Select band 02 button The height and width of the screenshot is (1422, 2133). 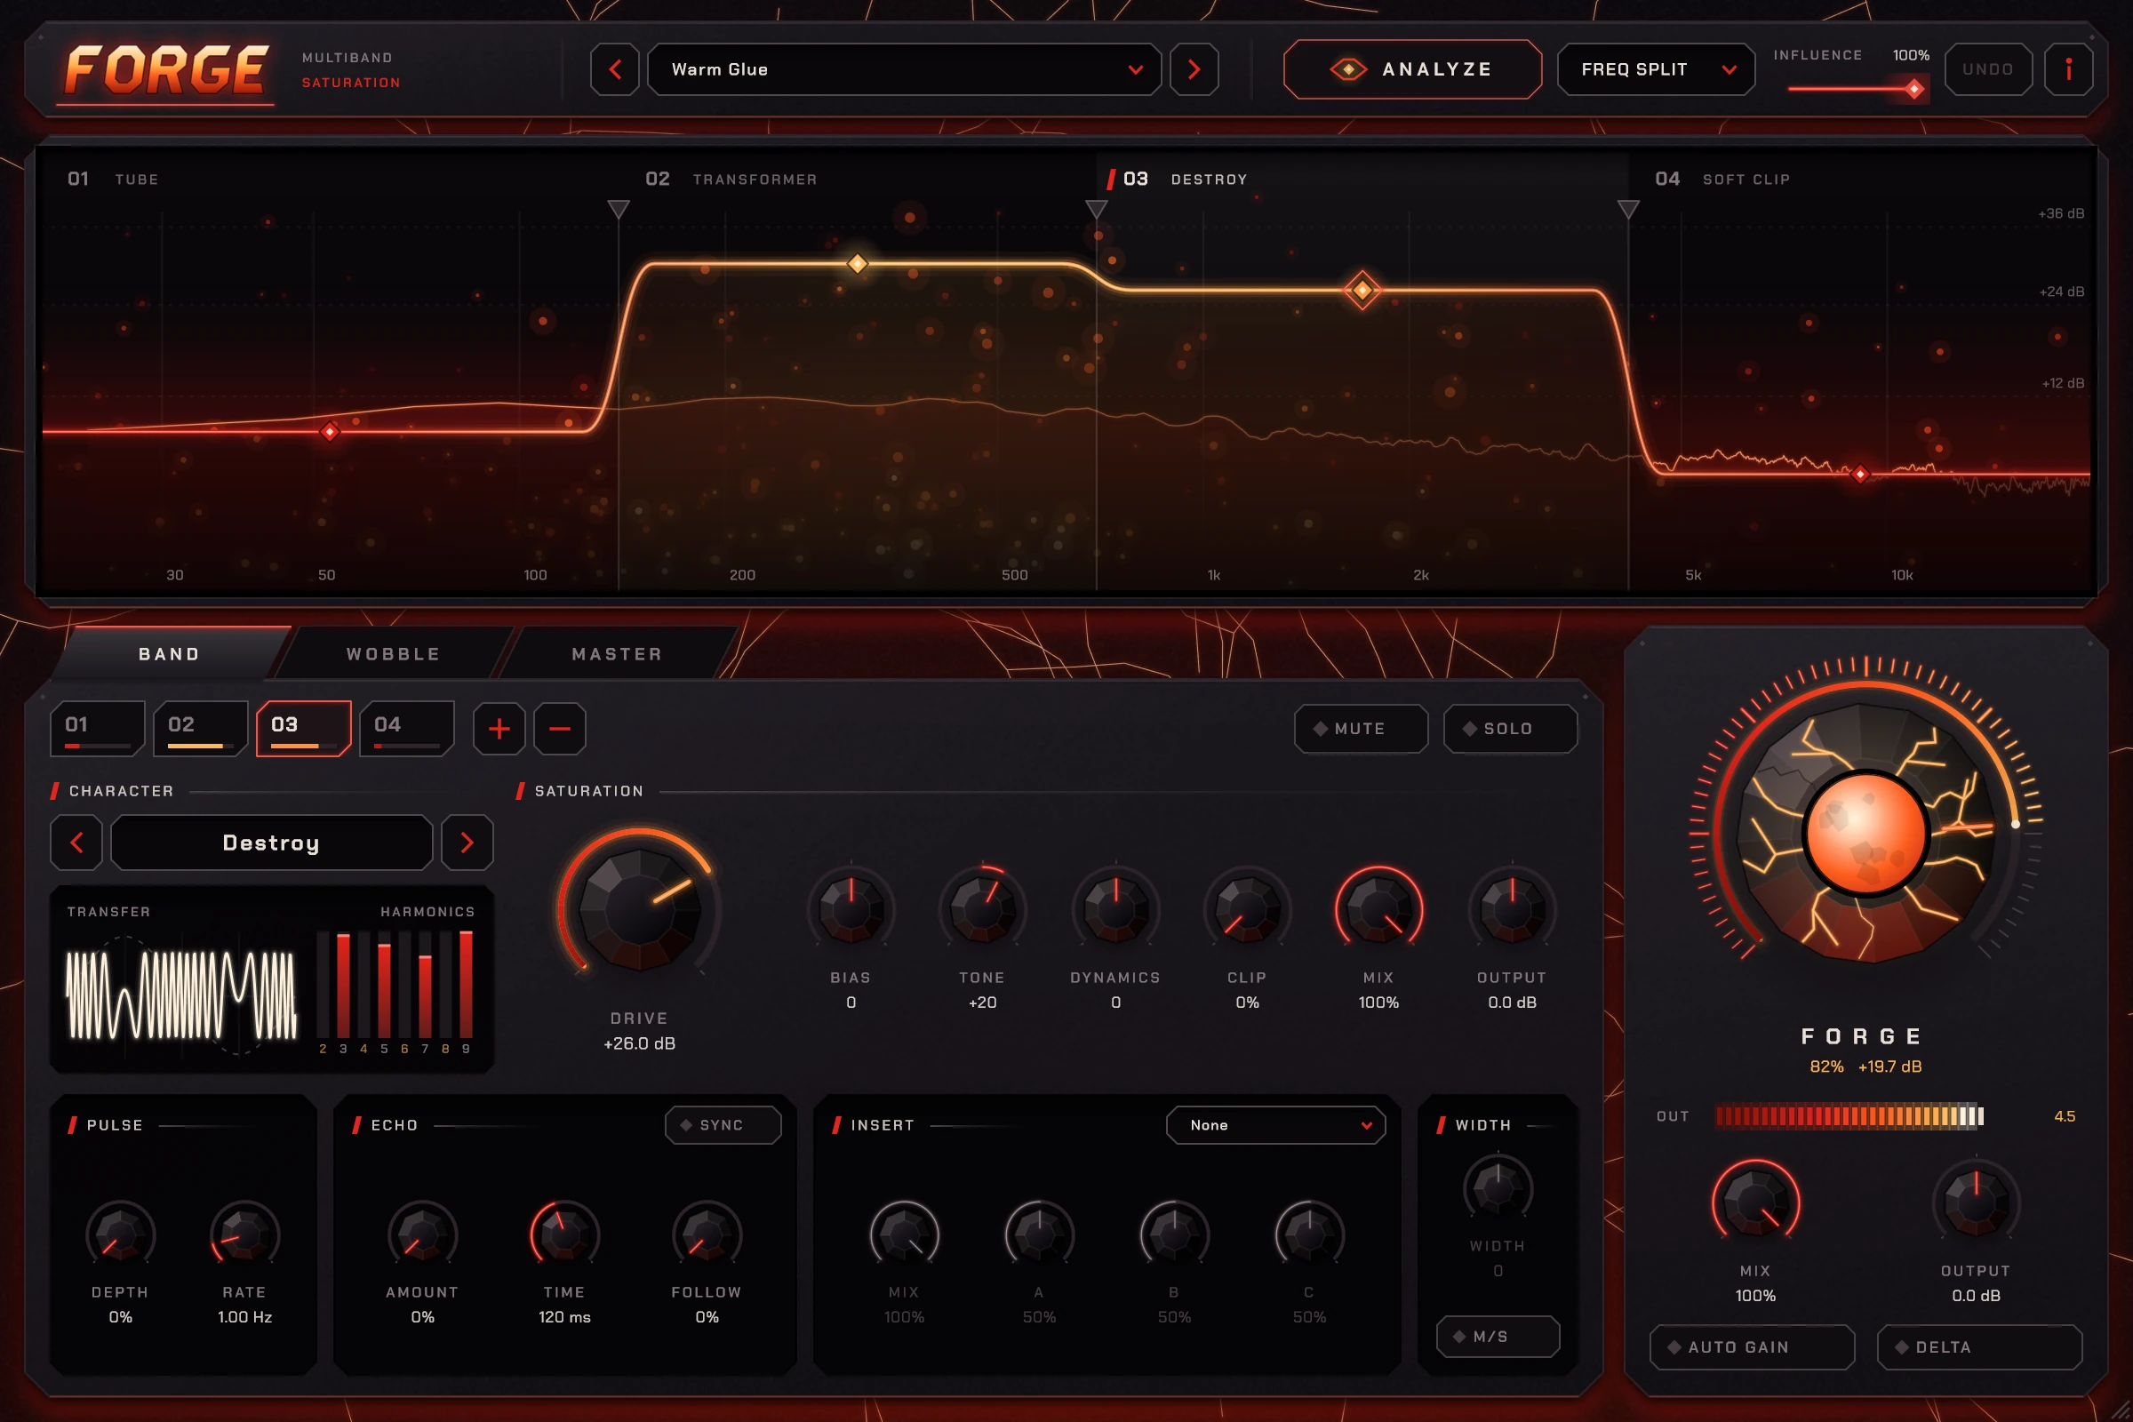(x=201, y=728)
